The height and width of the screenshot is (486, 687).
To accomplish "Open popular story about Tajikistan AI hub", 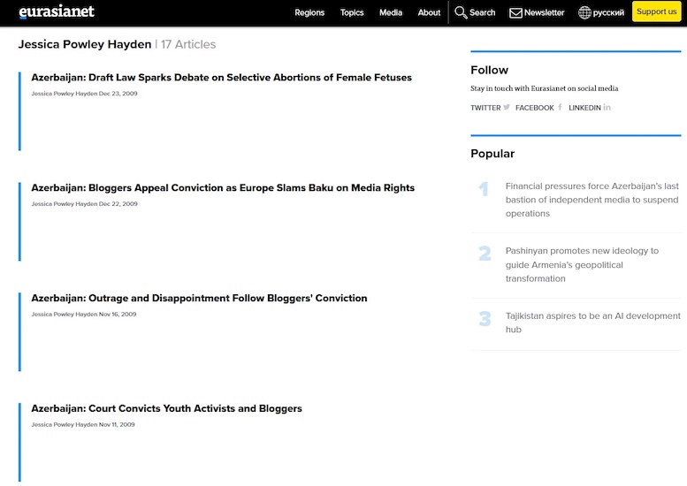I will pos(592,323).
